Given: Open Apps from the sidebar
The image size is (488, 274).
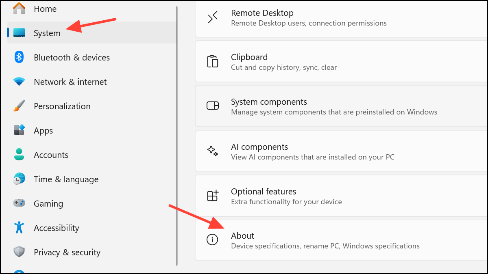Looking at the screenshot, I should pyautogui.click(x=43, y=130).
